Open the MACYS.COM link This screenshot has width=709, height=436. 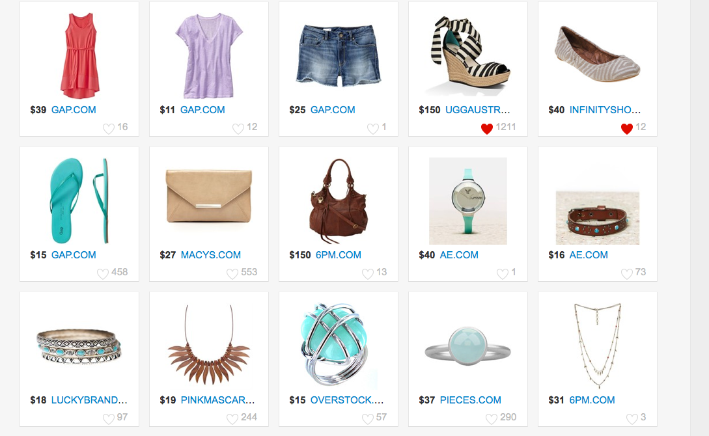coord(211,255)
